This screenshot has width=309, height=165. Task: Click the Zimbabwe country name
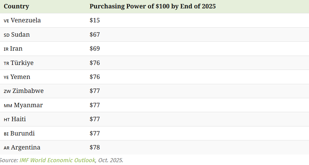[28, 91]
